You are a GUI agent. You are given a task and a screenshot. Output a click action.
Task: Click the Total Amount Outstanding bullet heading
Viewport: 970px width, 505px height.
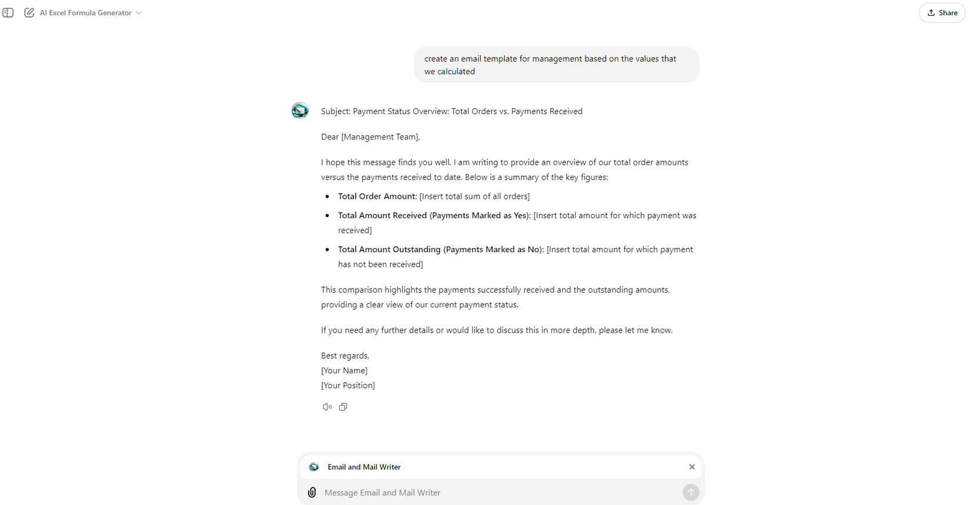coord(440,249)
